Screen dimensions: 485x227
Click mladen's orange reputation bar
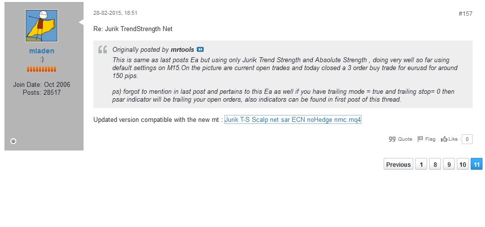pos(42,69)
